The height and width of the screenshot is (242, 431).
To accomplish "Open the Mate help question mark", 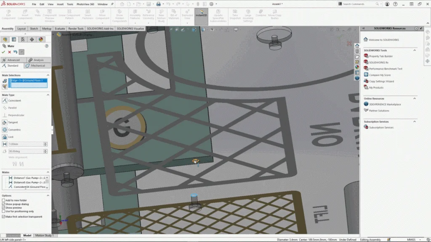I will [47, 46].
